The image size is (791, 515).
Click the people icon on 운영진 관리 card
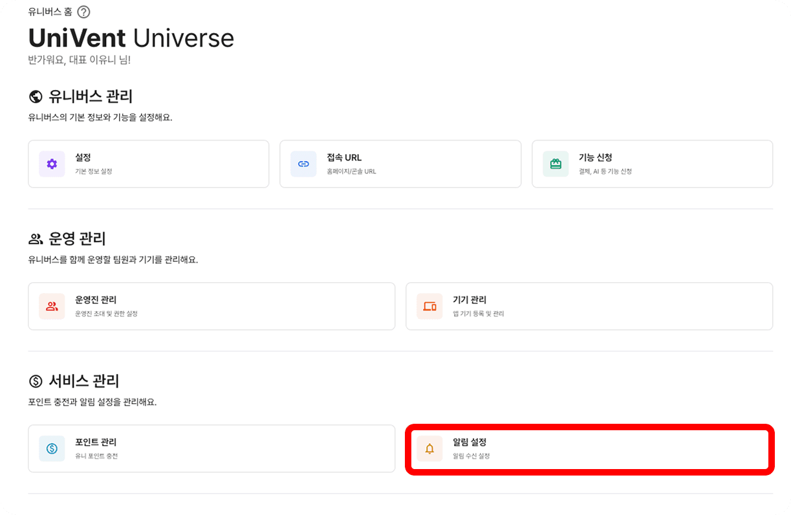52,306
